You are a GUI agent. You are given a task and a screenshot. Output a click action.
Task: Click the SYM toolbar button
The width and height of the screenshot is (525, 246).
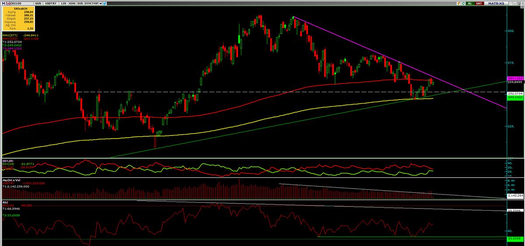pos(87,3)
